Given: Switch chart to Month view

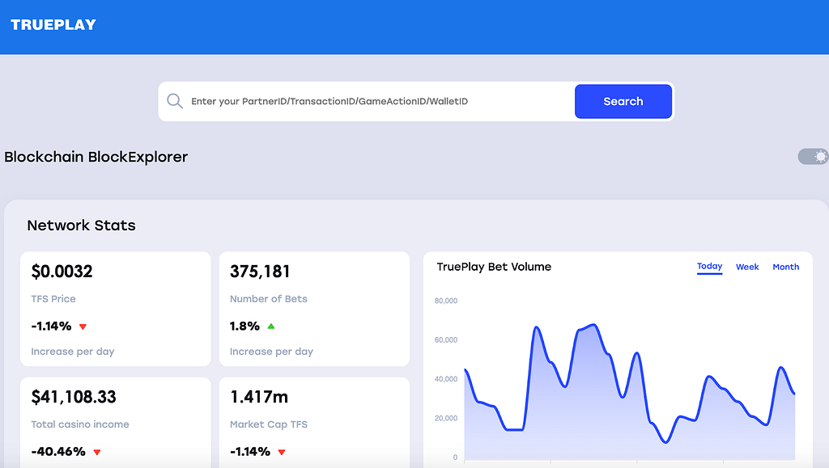Looking at the screenshot, I should pos(785,267).
